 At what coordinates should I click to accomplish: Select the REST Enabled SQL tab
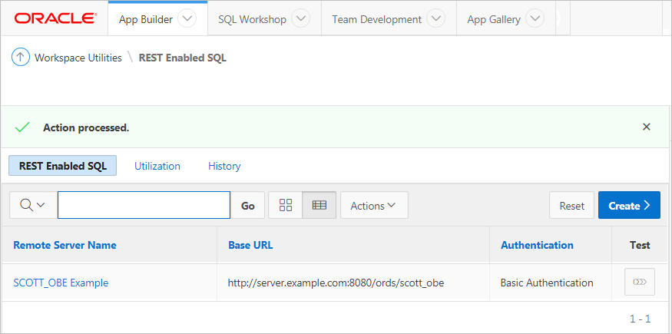click(x=62, y=166)
